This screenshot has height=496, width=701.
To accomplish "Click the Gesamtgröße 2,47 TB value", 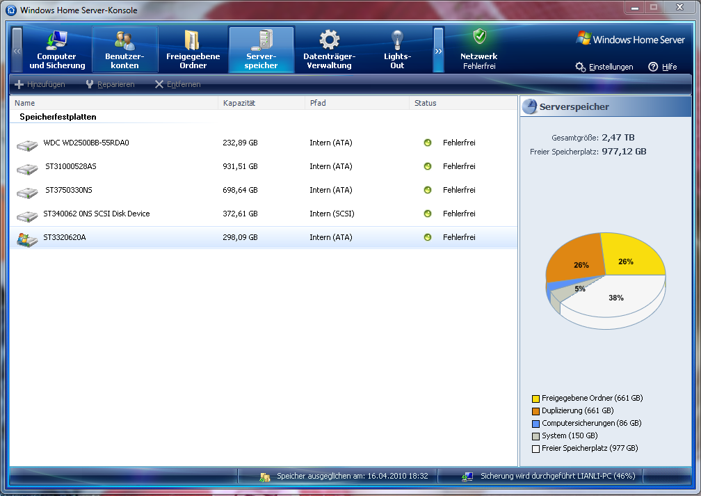I will 618,137.
